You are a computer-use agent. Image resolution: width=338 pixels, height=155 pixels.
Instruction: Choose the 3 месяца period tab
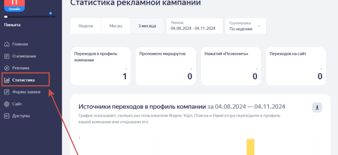(147, 26)
